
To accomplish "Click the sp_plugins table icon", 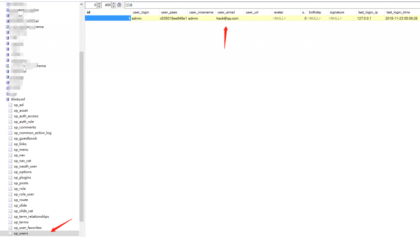I will (10, 178).
